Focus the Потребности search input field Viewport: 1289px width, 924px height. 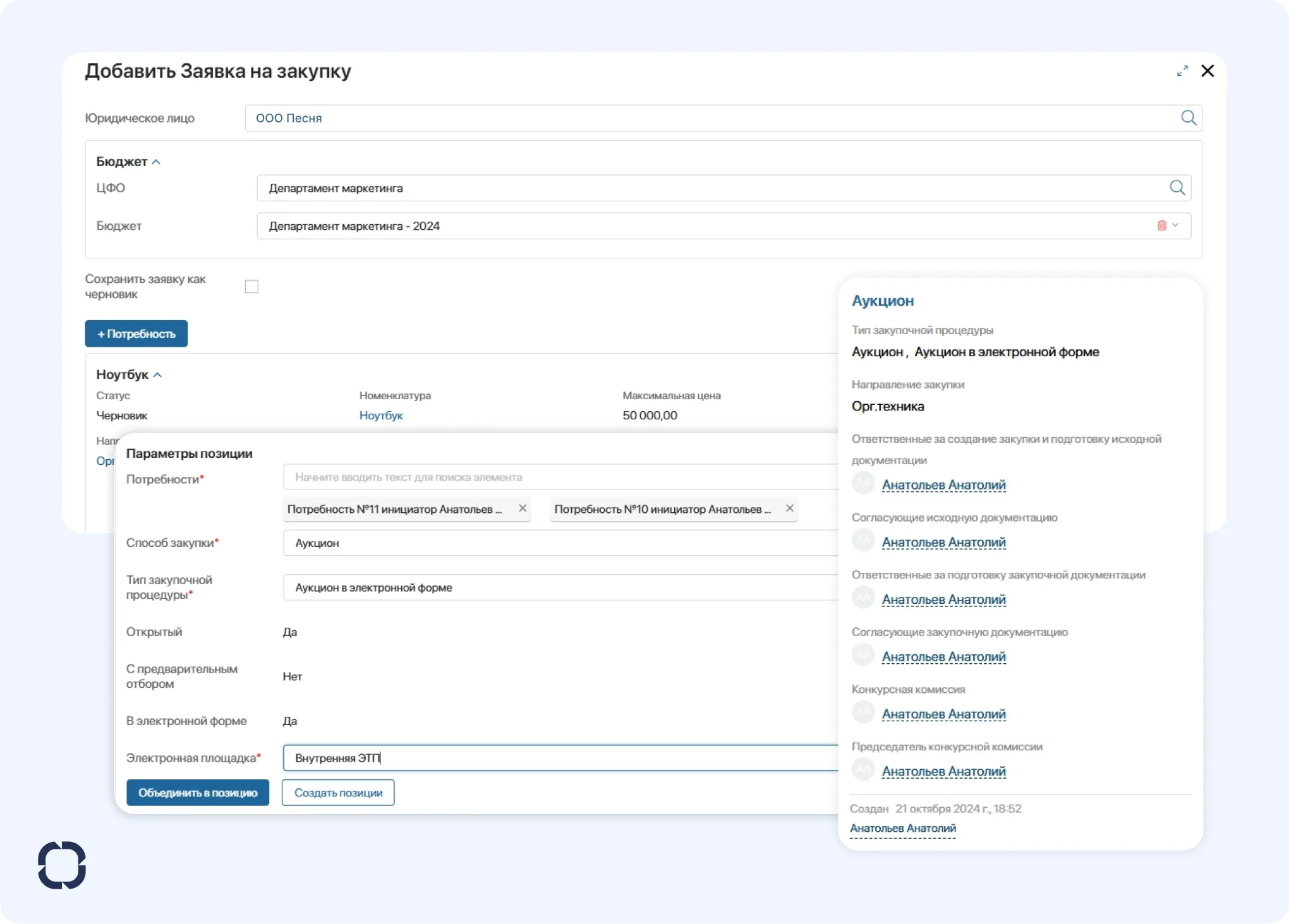coord(559,477)
